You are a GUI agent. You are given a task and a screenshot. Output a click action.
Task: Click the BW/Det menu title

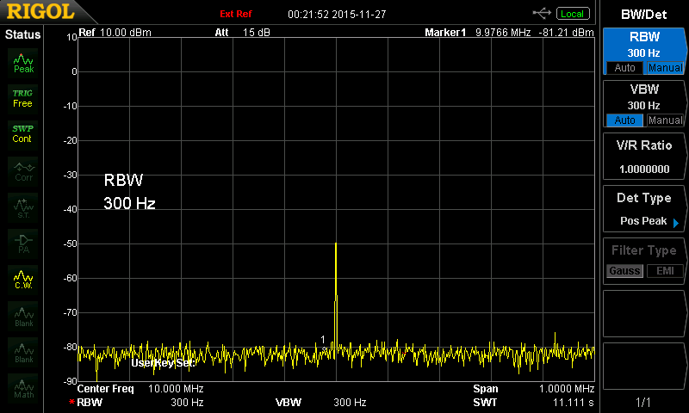click(643, 15)
